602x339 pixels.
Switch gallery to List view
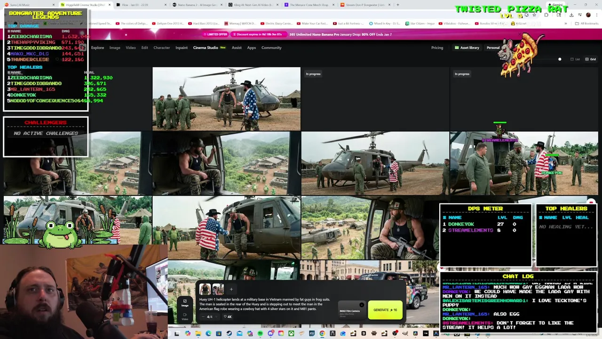575,59
